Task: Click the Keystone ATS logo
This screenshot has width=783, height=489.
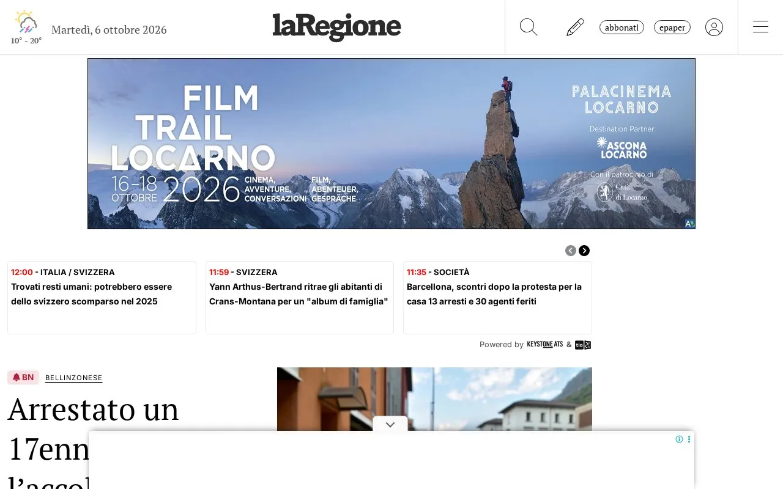Action: click(545, 345)
